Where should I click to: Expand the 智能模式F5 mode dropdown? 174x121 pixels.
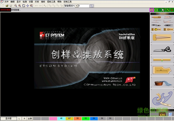point(76,6)
